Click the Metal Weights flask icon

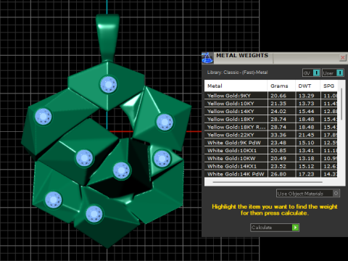coord(207,58)
